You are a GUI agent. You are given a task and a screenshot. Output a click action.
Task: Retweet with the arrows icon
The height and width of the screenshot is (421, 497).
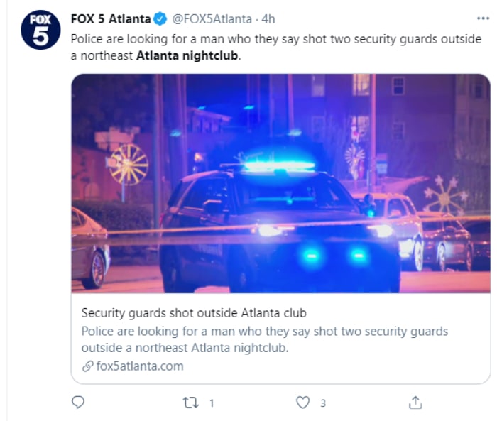click(191, 403)
